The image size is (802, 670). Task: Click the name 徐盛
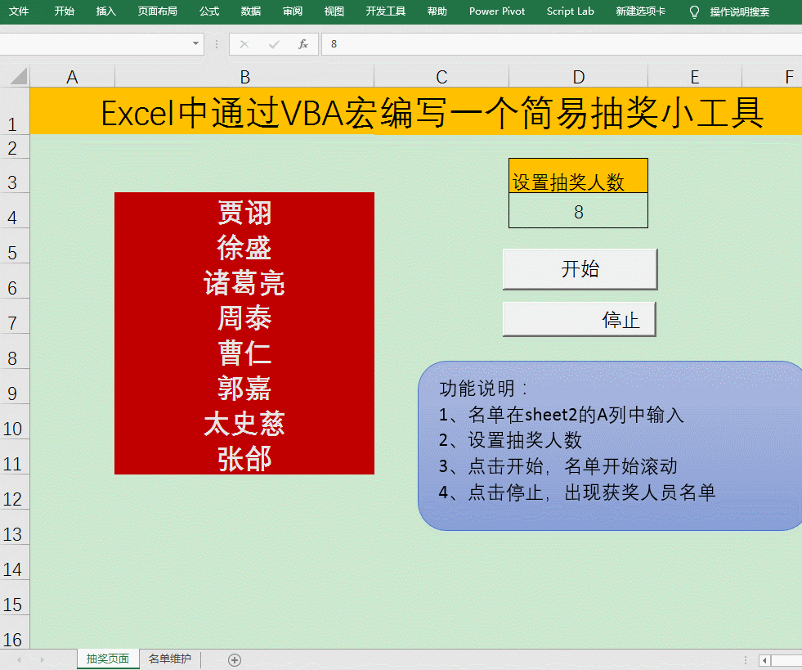pos(244,248)
